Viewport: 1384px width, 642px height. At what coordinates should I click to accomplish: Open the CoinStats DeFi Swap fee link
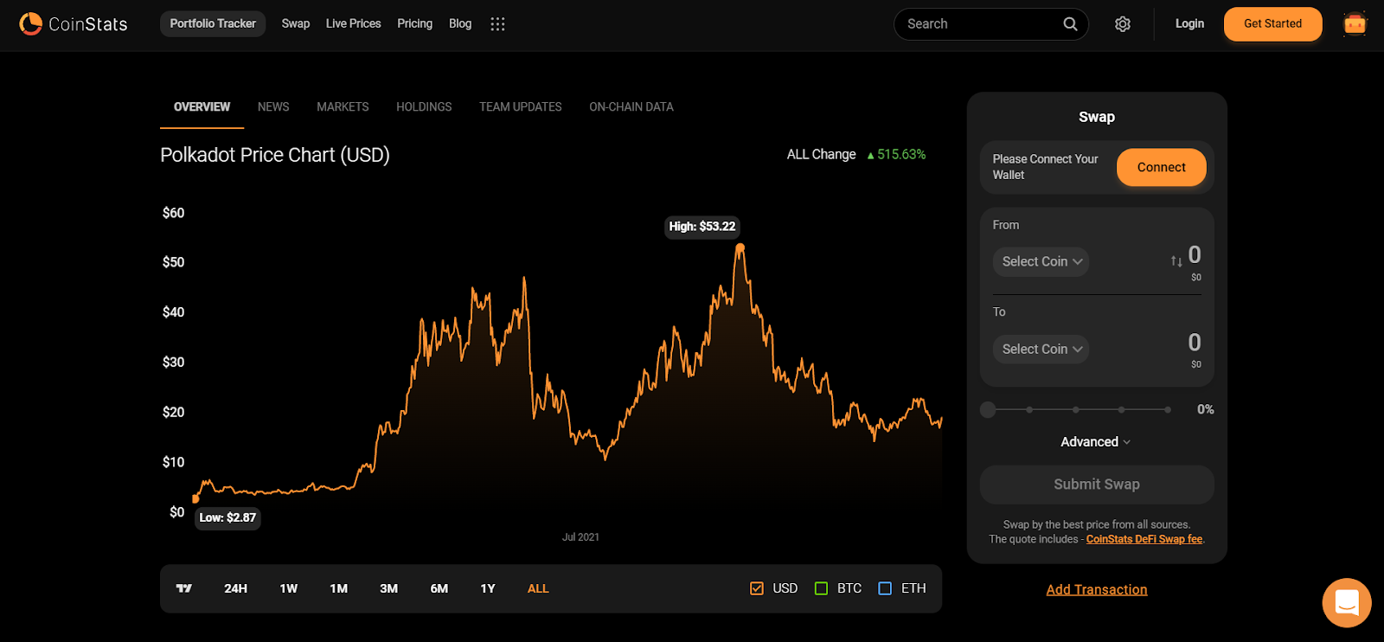(1144, 539)
